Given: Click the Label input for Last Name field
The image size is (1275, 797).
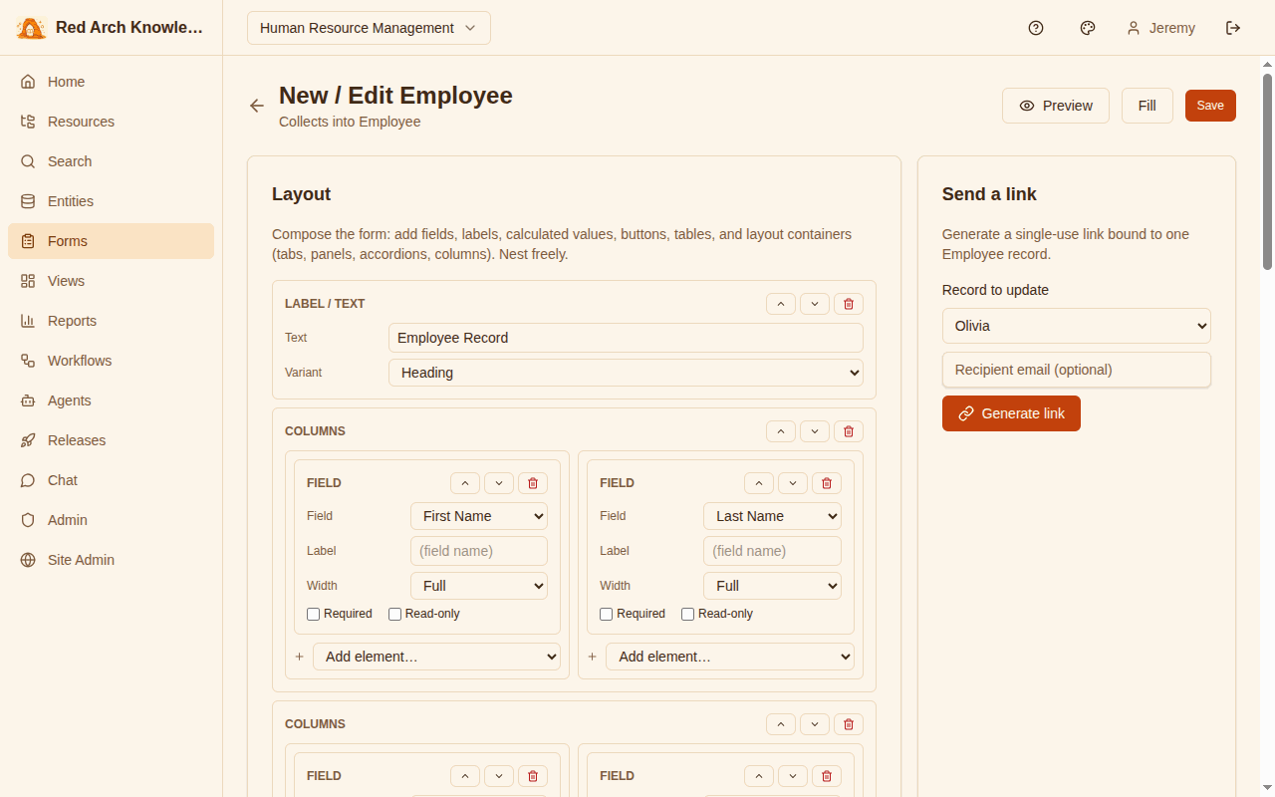Looking at the screenshot, I should [x=772, y=551].
